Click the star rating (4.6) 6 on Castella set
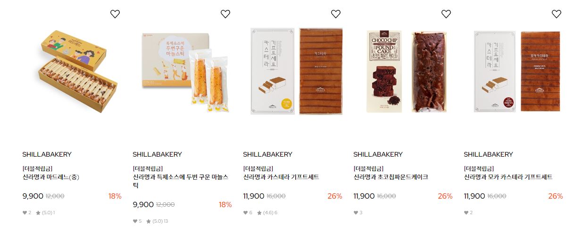Viewport: 574px width, 234px height. coord(267,213)
